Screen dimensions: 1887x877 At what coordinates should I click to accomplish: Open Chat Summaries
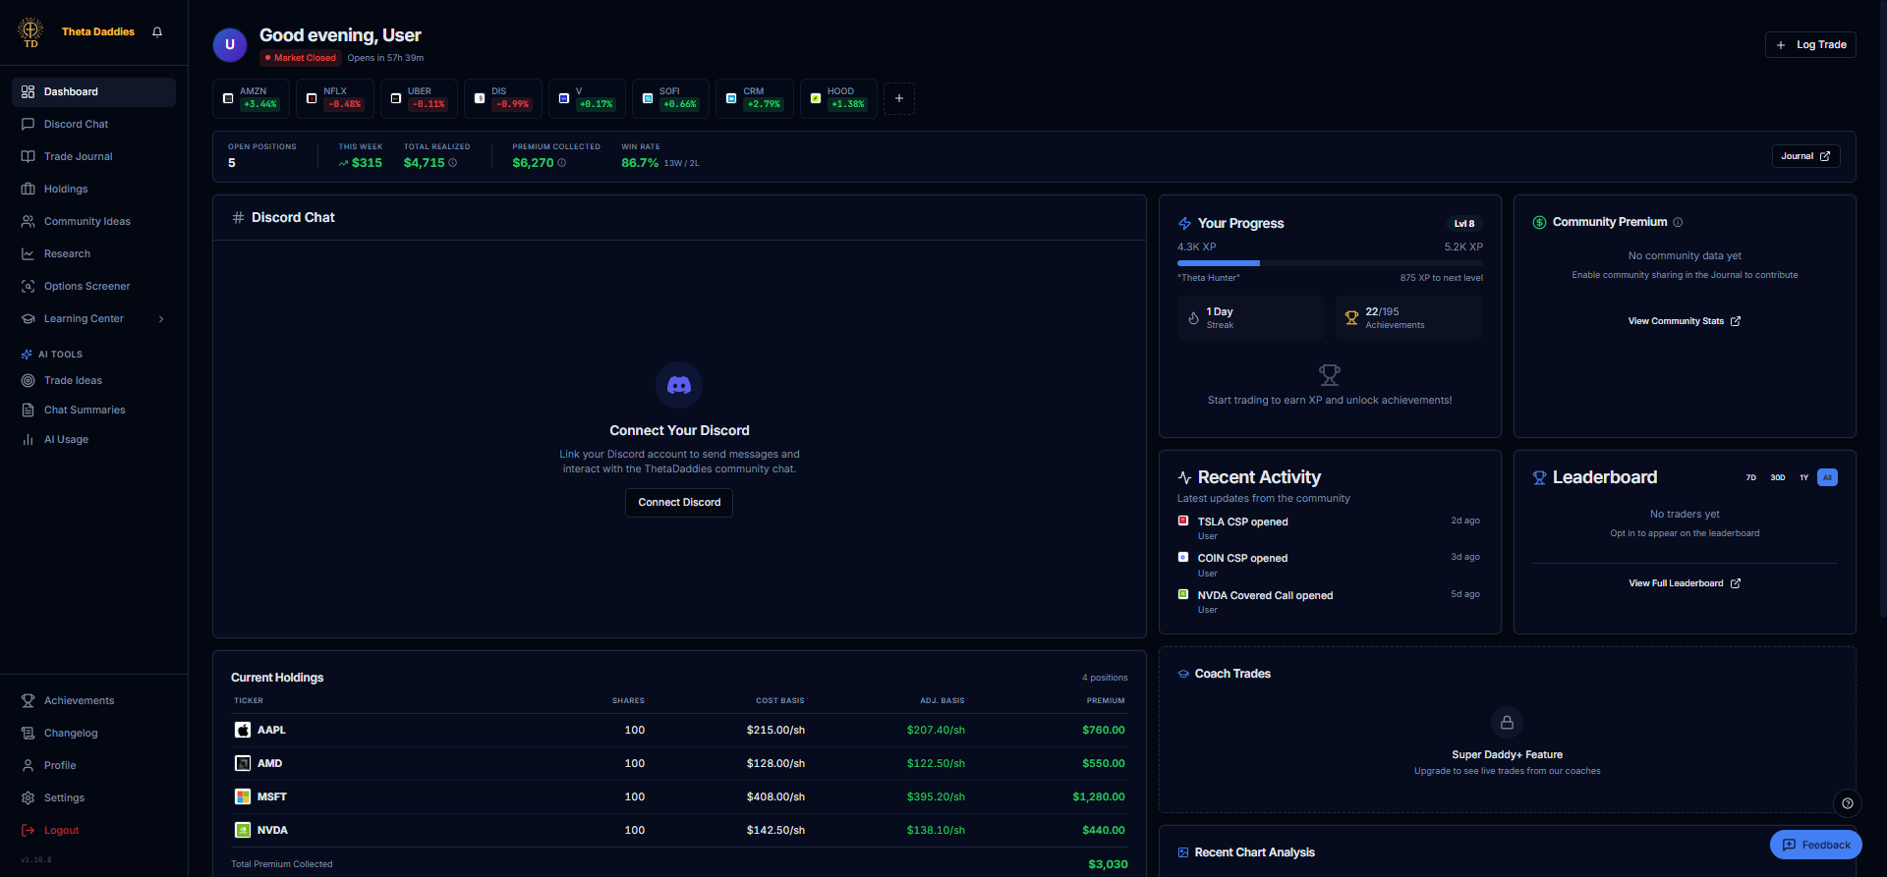94,411
